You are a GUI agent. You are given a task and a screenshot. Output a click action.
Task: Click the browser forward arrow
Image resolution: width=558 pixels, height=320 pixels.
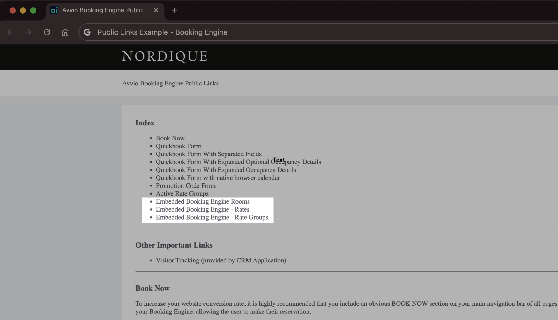(29, 32)
